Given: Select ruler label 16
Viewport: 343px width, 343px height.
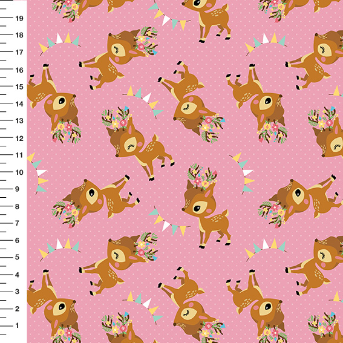Looking at the screenshot, I should pos(19,70).
